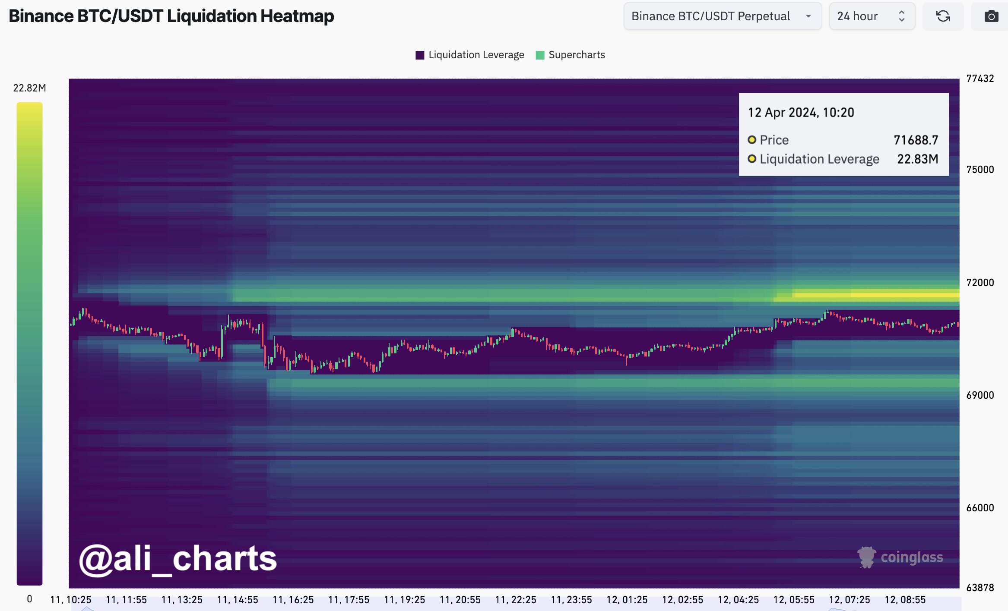Click the 11, 13:25 time axis label
This screenshot has width=1008, height=611.
tap(182, 600)
